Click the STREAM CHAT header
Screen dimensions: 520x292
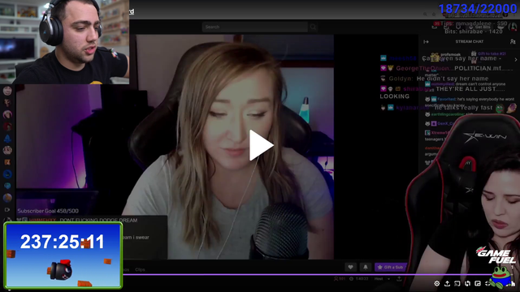point(470,41)
